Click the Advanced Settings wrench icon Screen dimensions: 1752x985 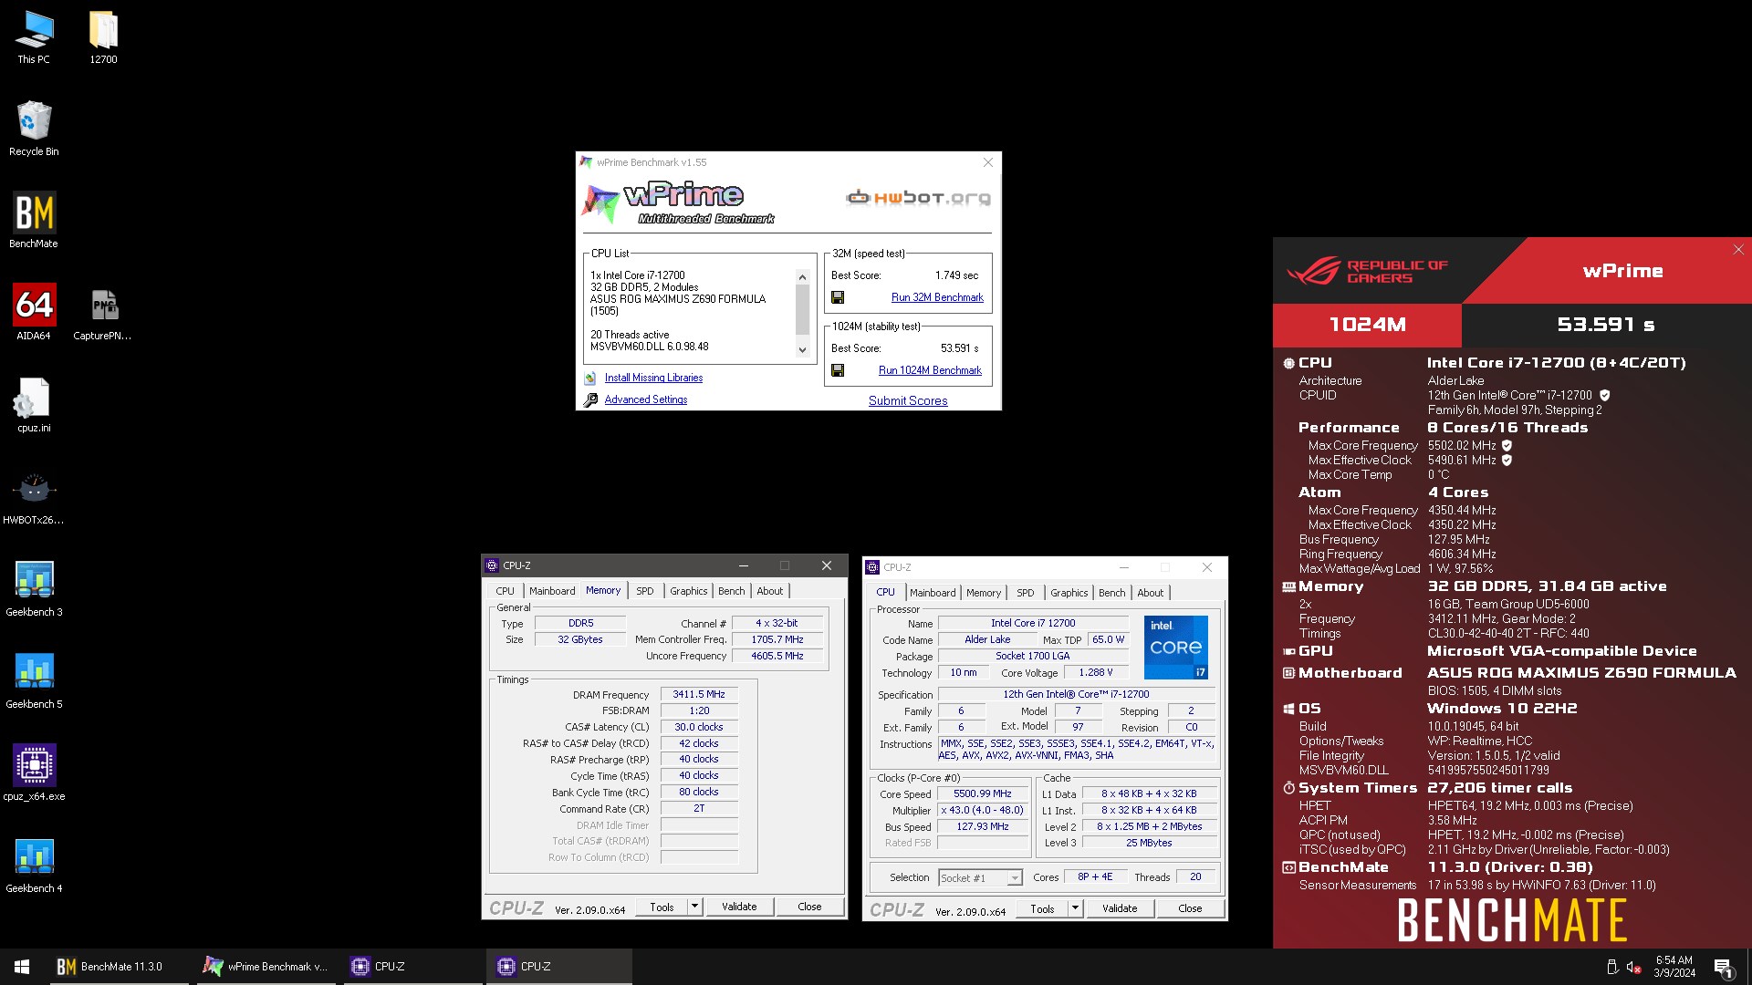(x=590, y=399)
